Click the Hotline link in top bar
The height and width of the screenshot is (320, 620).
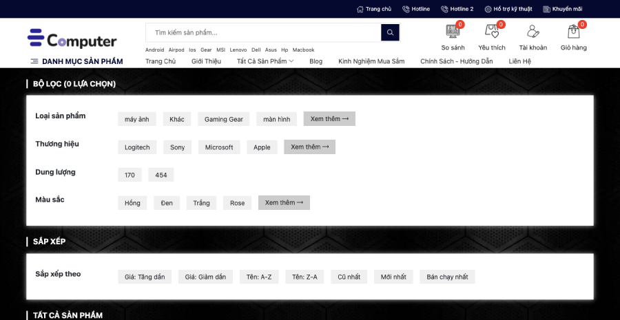click(416, 9)
